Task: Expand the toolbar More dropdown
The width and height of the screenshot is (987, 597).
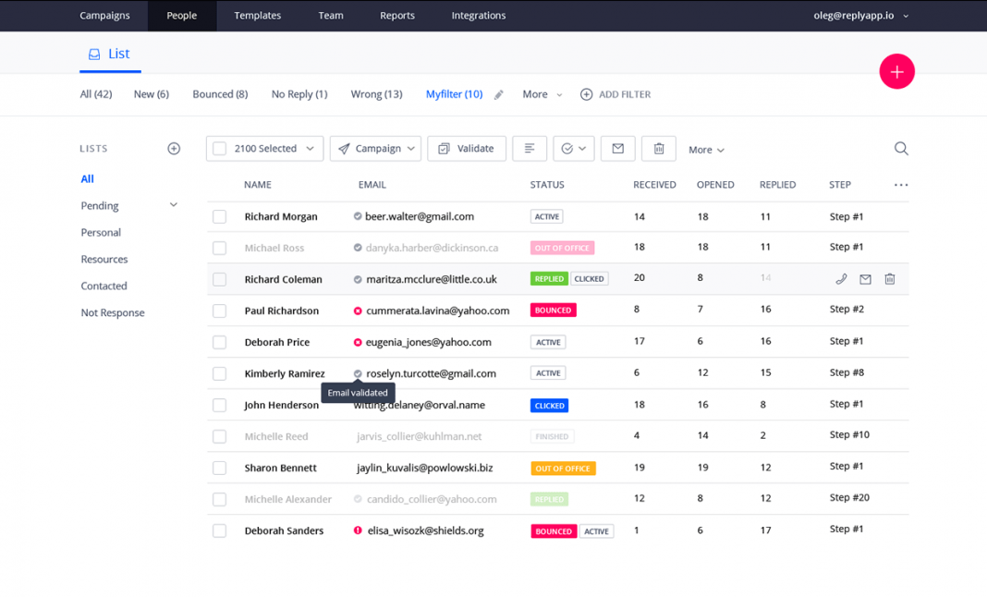Action: click(x=706, y=150)
